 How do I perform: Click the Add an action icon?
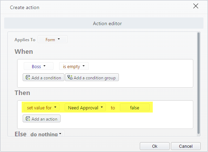tap(28, 118)
